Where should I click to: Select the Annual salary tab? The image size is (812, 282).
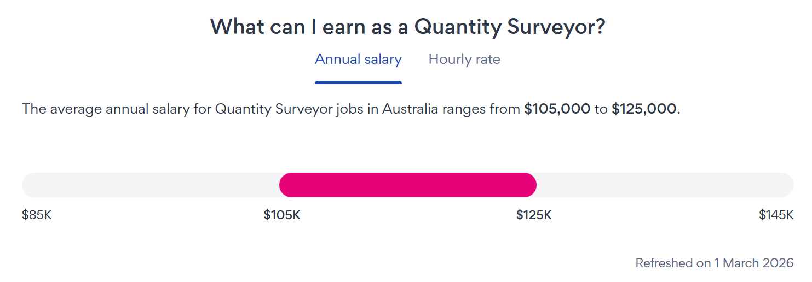(x=358, y=59)
